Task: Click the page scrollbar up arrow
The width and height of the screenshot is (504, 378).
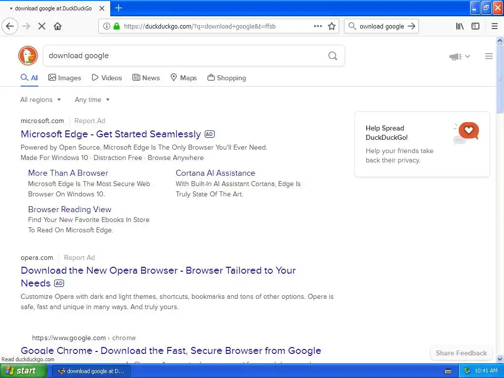Action: click(x=500, y=40)
